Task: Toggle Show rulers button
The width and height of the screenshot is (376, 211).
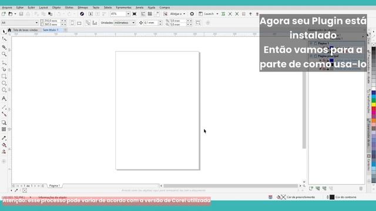Action: click(x=143, y=14)
